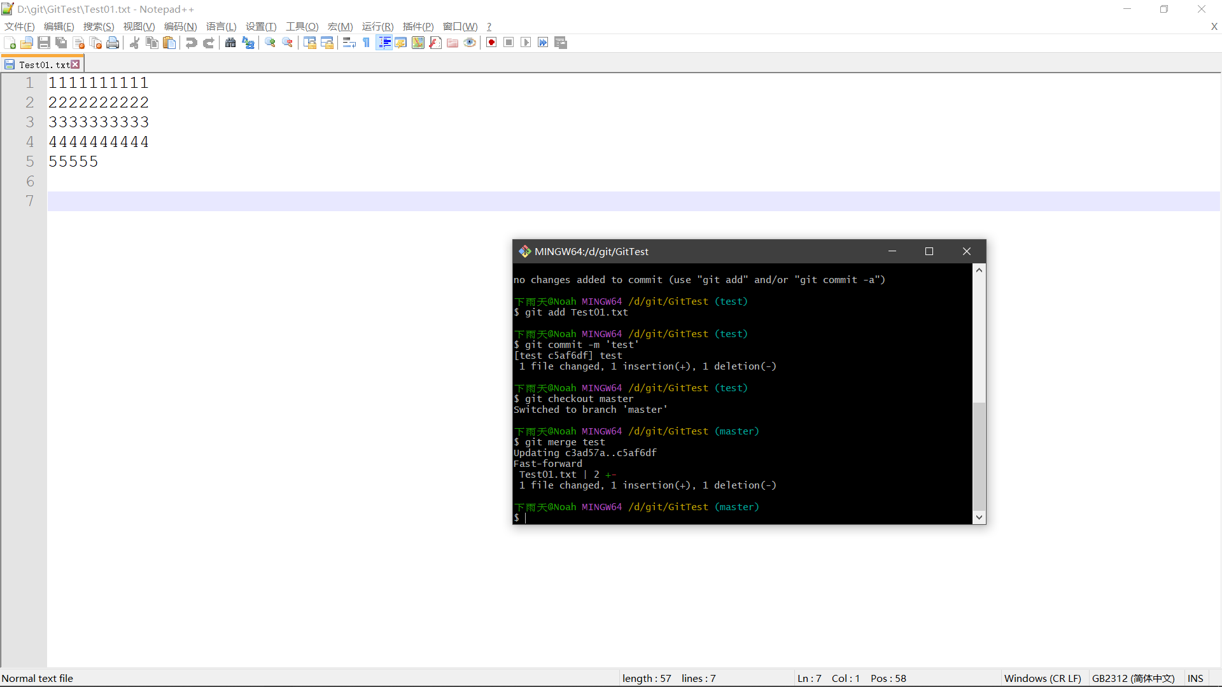Image resolution: width=1222 pixels, height=687 pixels.
Task: Stop macro recording toolbar icon
Action: 509,43
